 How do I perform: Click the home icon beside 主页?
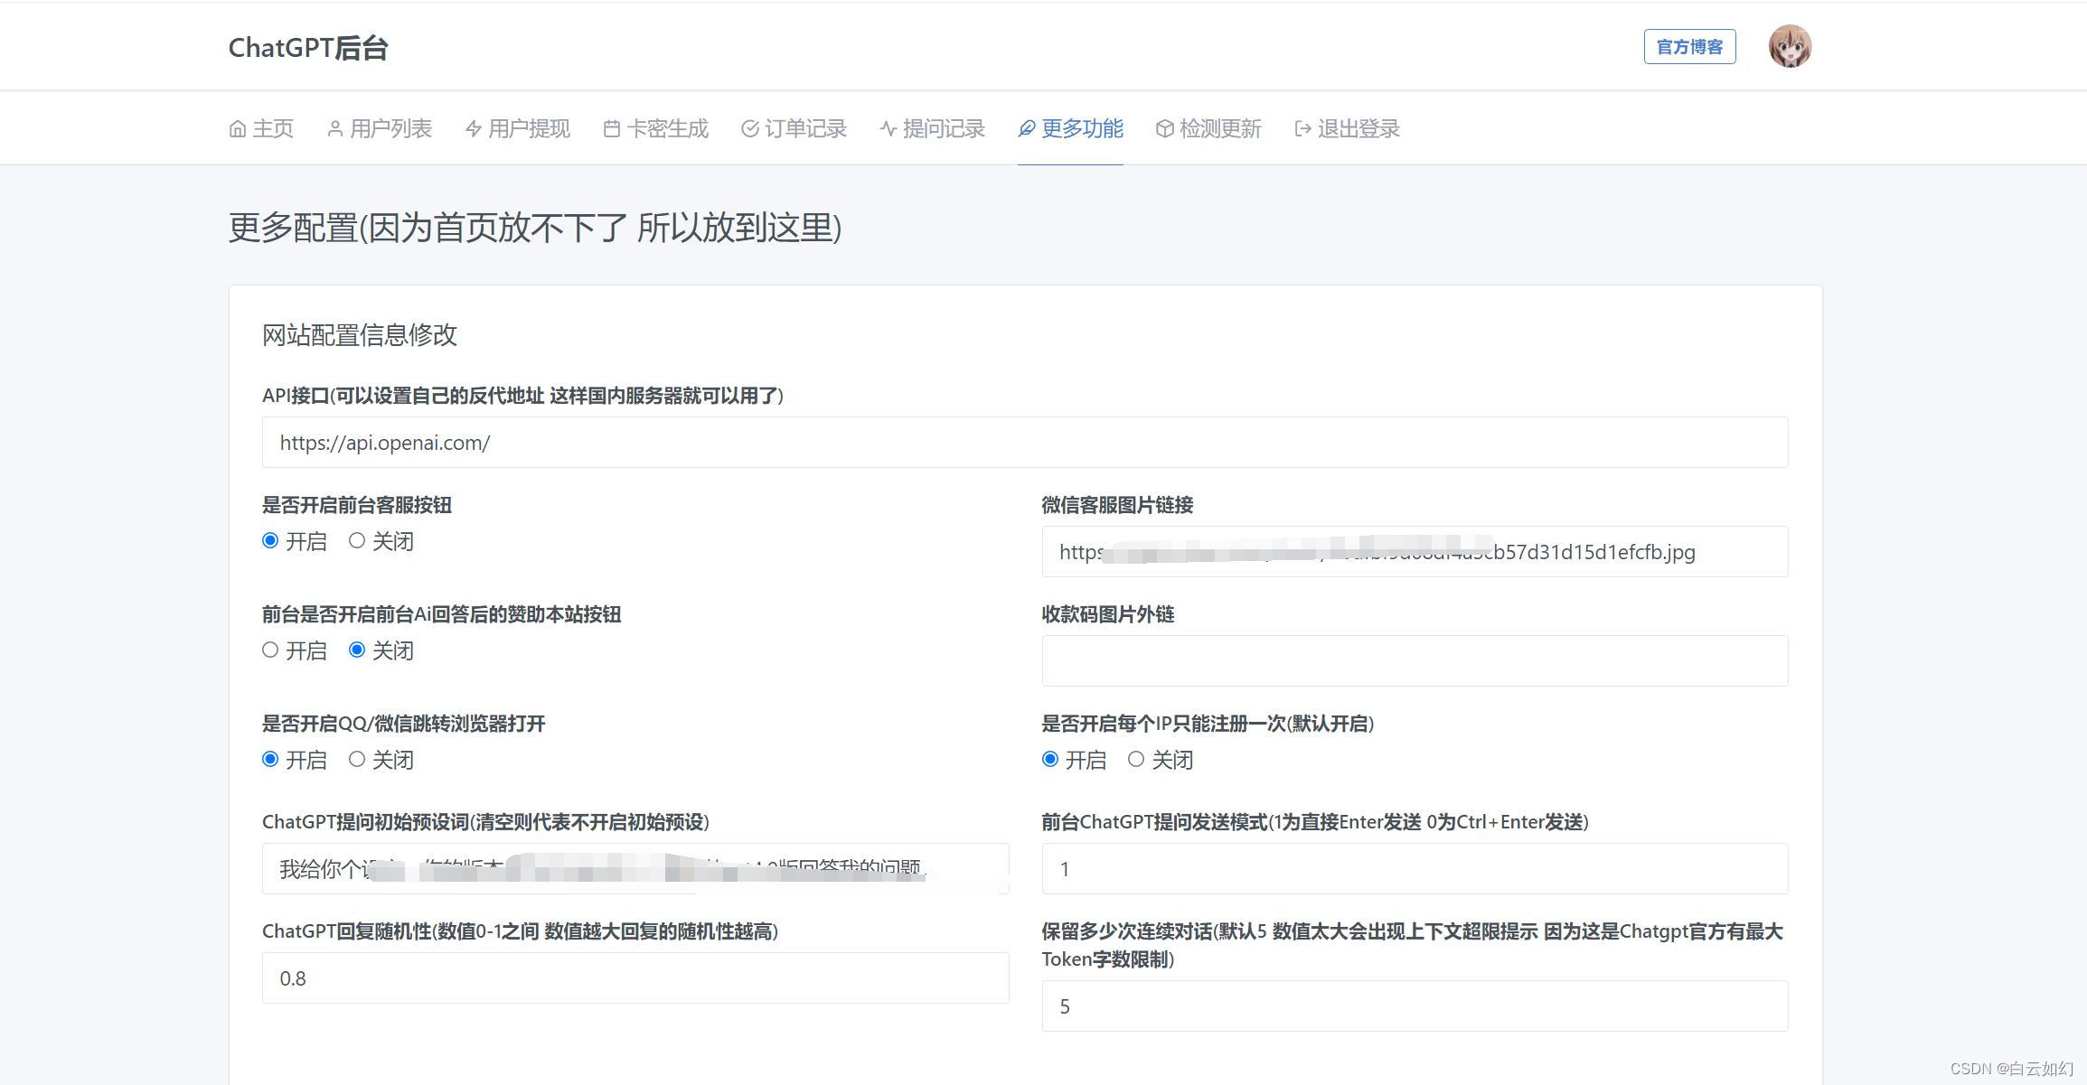click(238, 129)
